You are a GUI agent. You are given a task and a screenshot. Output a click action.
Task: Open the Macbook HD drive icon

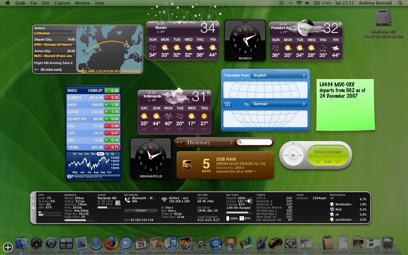tap(384, 18)
